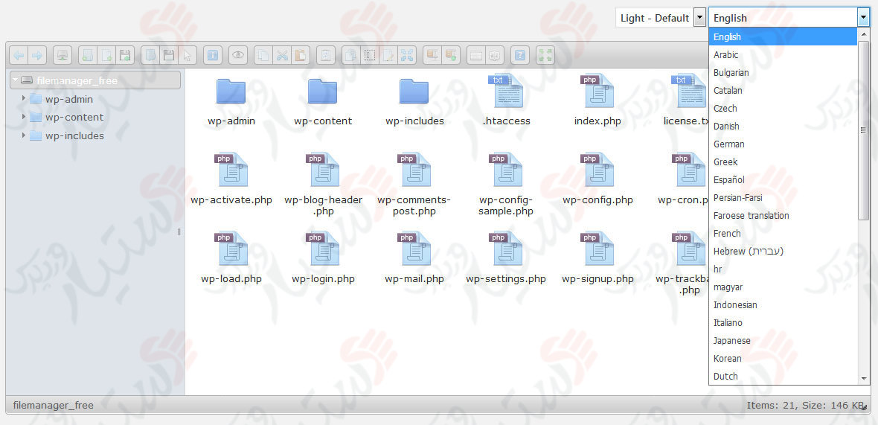Select the wp-content folder in the file pane
This screenshot has height=425, width=878.
pos(322,101)
